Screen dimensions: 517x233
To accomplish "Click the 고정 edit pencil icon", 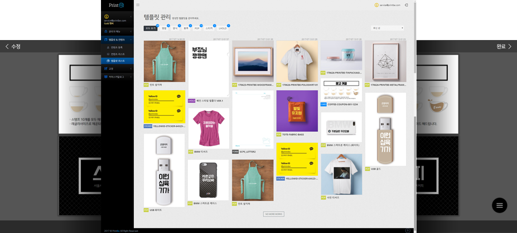I will [x=105, y=68].
